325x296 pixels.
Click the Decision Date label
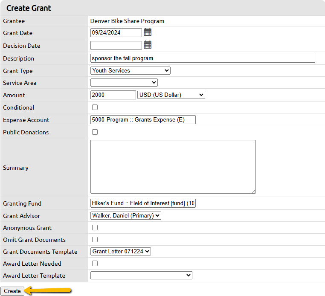22,46
